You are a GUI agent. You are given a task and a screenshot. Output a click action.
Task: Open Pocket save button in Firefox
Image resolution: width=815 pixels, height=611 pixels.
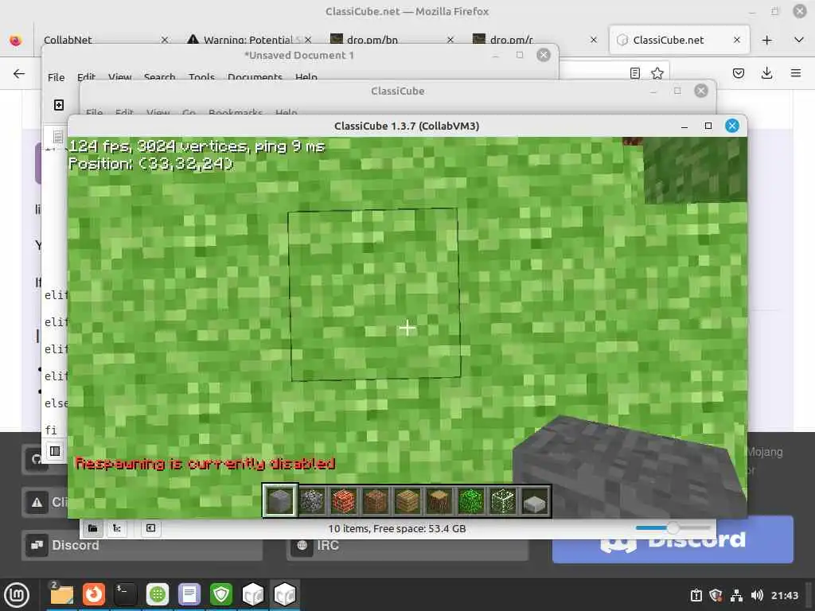738,73
